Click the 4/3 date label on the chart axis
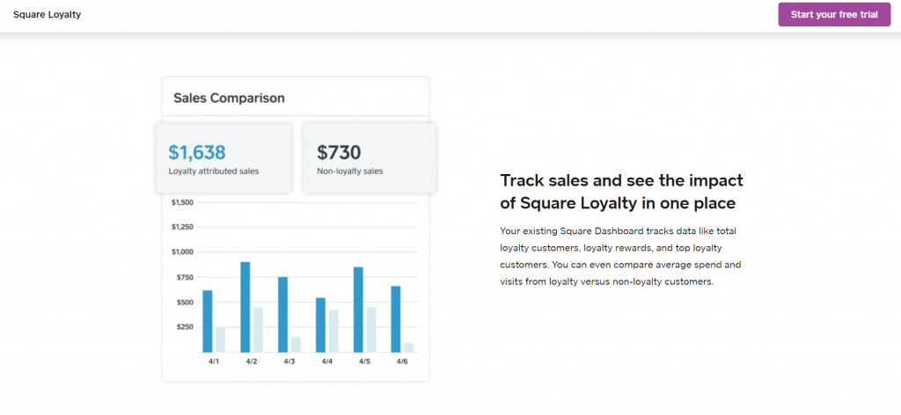Viewport: 901px width, 415px height. point(289,362)
